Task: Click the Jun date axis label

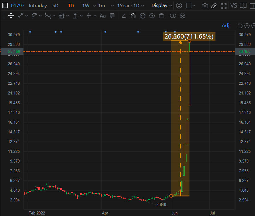Action: [x=174, y=213]
